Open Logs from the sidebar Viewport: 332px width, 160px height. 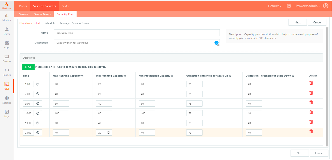[x=7, y=113]
